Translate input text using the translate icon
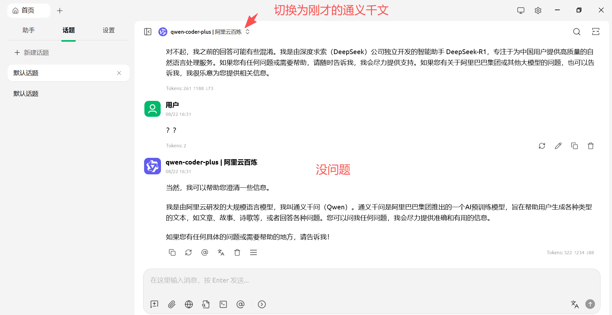Screen dimensions: 612x315 (575, 304)
